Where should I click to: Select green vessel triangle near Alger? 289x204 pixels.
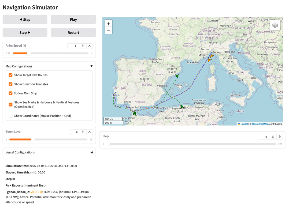click(182, 107)
